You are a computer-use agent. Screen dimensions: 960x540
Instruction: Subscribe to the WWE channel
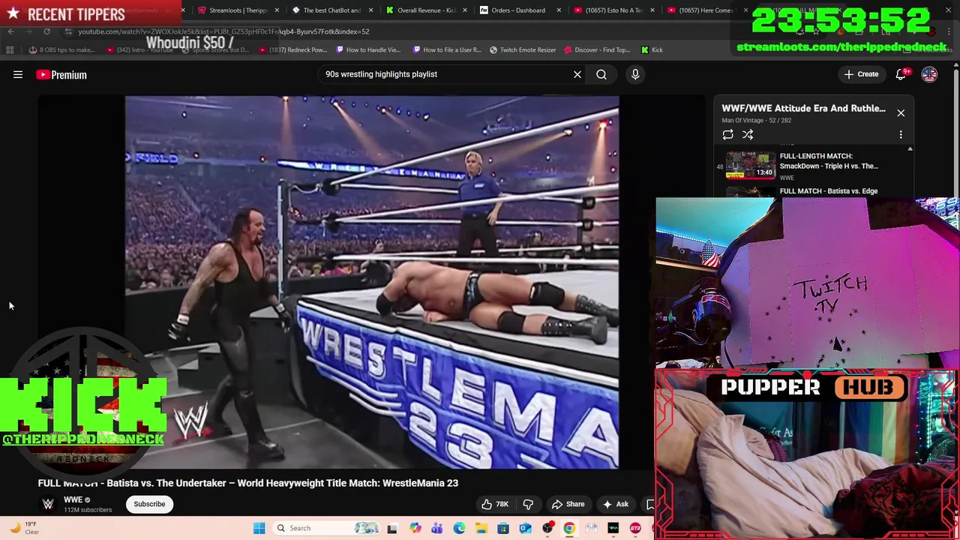coord(149,504)
